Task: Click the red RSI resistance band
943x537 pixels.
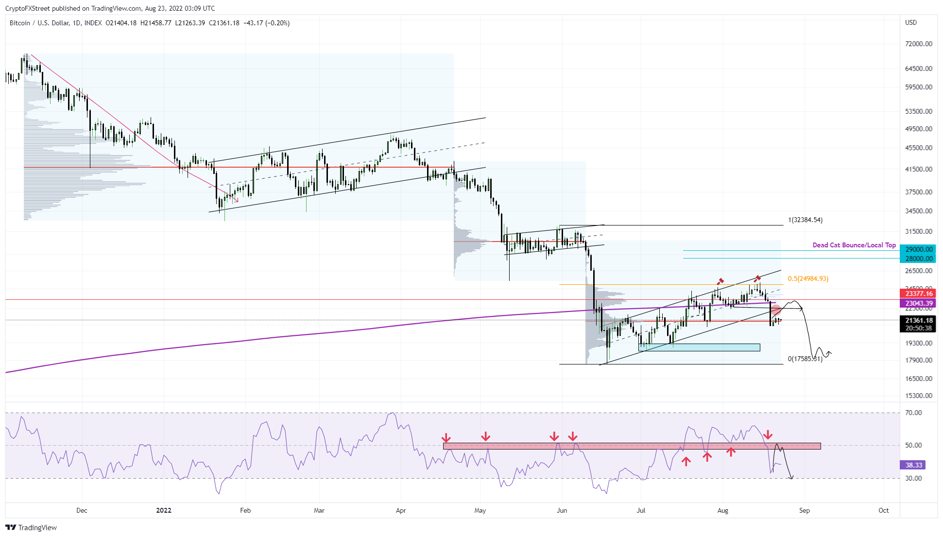Action: [x=632, y=446]
